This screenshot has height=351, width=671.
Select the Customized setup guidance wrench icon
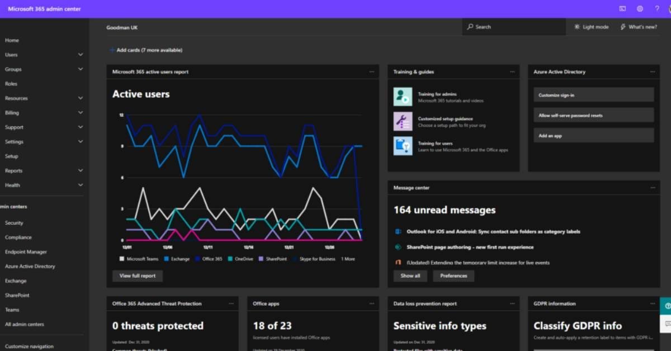pyautogui.click(x=401, y=121)
